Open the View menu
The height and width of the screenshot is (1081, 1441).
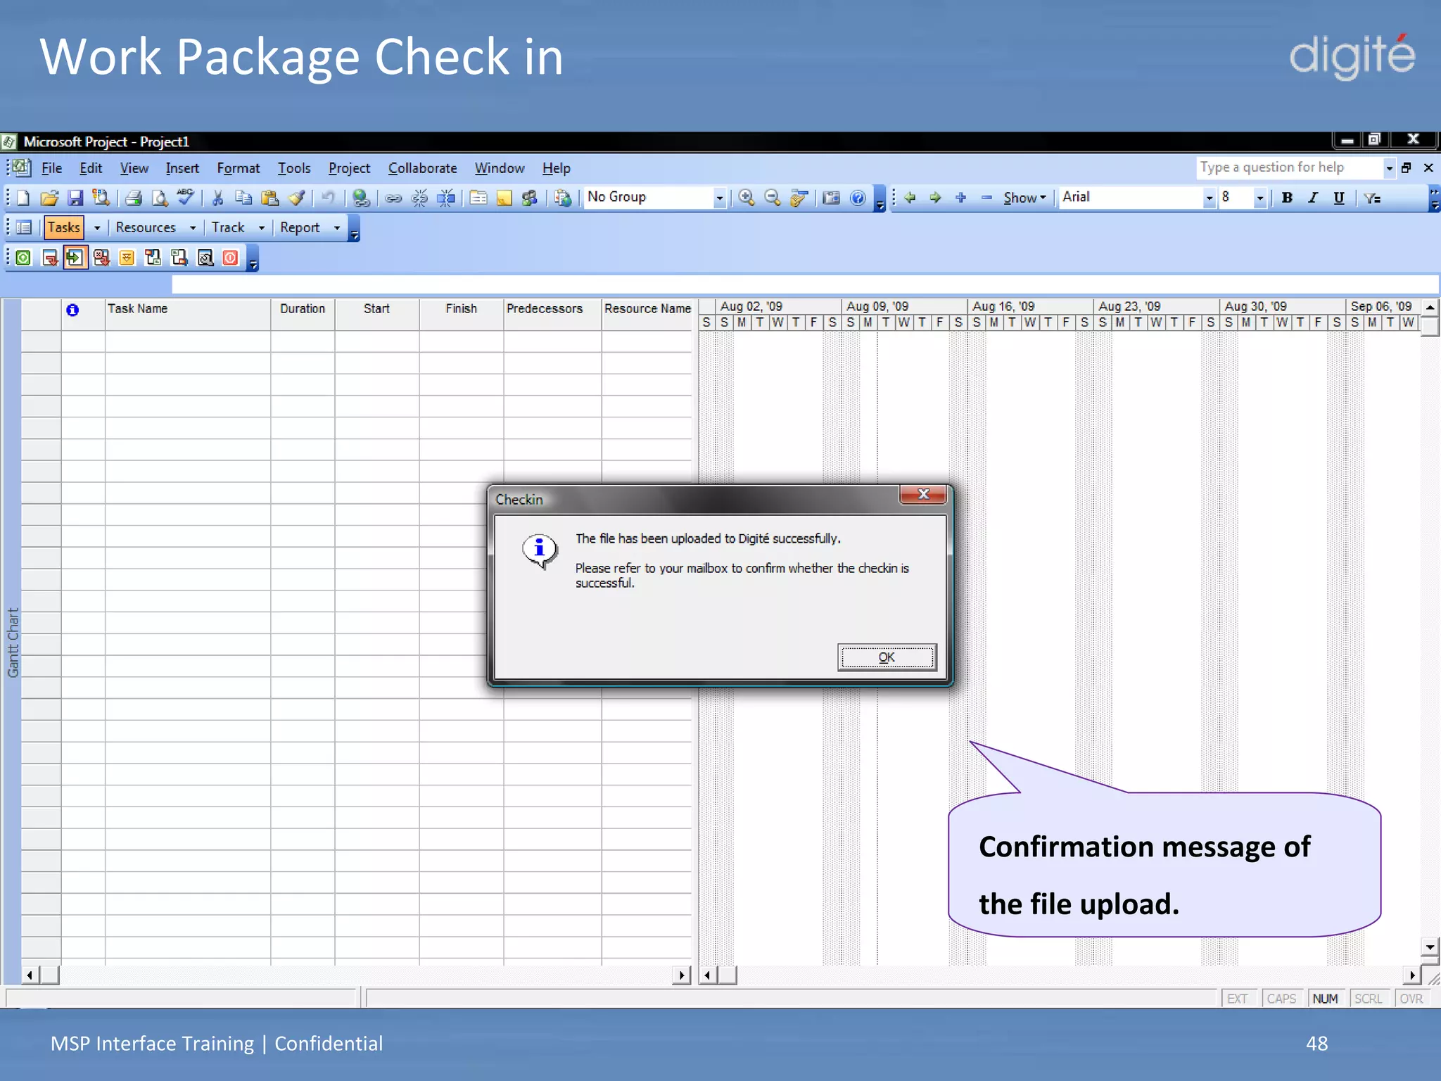(134, 168)
